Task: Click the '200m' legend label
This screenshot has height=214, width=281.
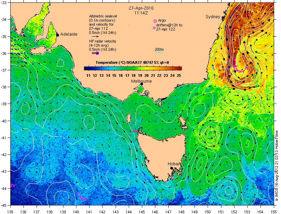Action: pos(159,50)
